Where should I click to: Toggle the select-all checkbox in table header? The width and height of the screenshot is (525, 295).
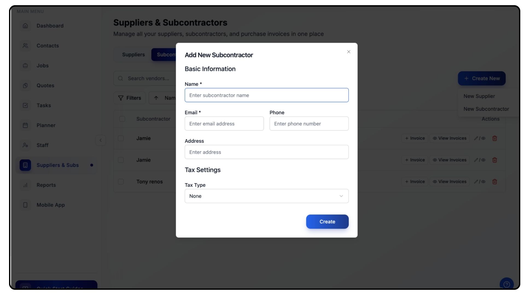tap(122, 119)
